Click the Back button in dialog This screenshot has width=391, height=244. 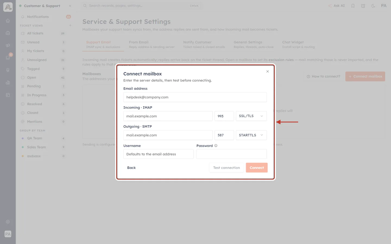(x=131, y=168)
